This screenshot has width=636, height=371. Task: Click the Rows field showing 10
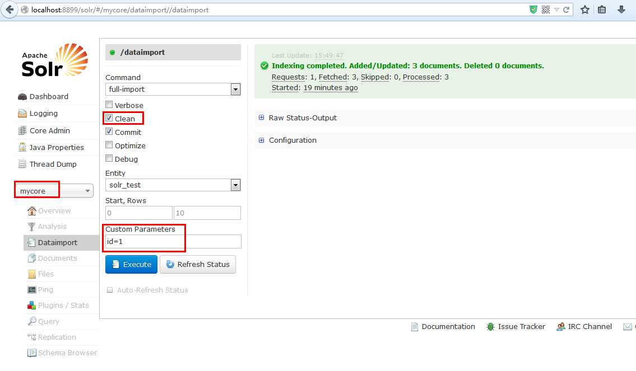pyautogui.click(x=207, y=213)
